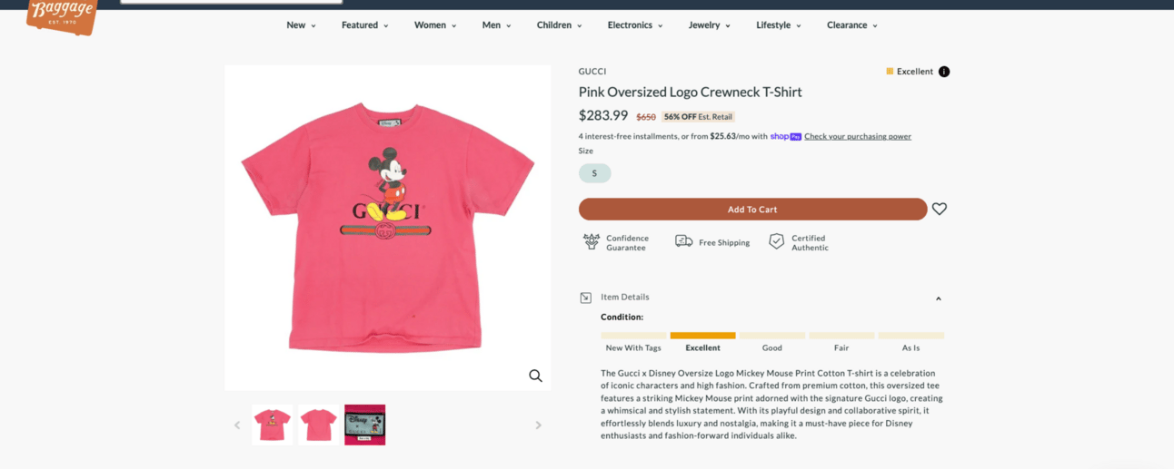
Task: Show next thumbnail with right arrow
Action: [538, 425]
